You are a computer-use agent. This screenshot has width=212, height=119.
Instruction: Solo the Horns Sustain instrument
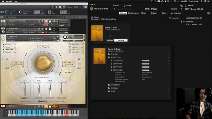coord(46,29)
